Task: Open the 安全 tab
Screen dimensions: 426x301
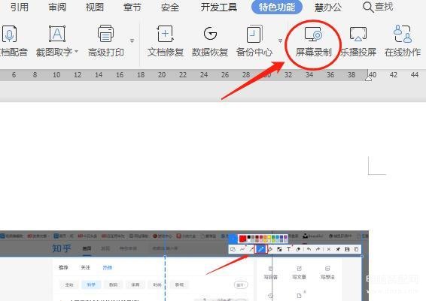Action: click(x=170, y=7)
